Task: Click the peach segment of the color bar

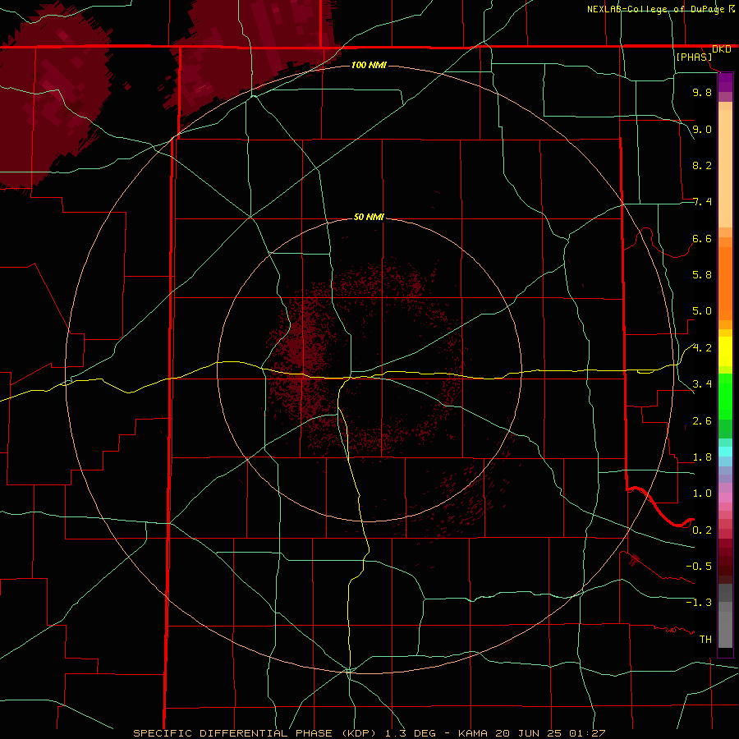Action: 725,168
